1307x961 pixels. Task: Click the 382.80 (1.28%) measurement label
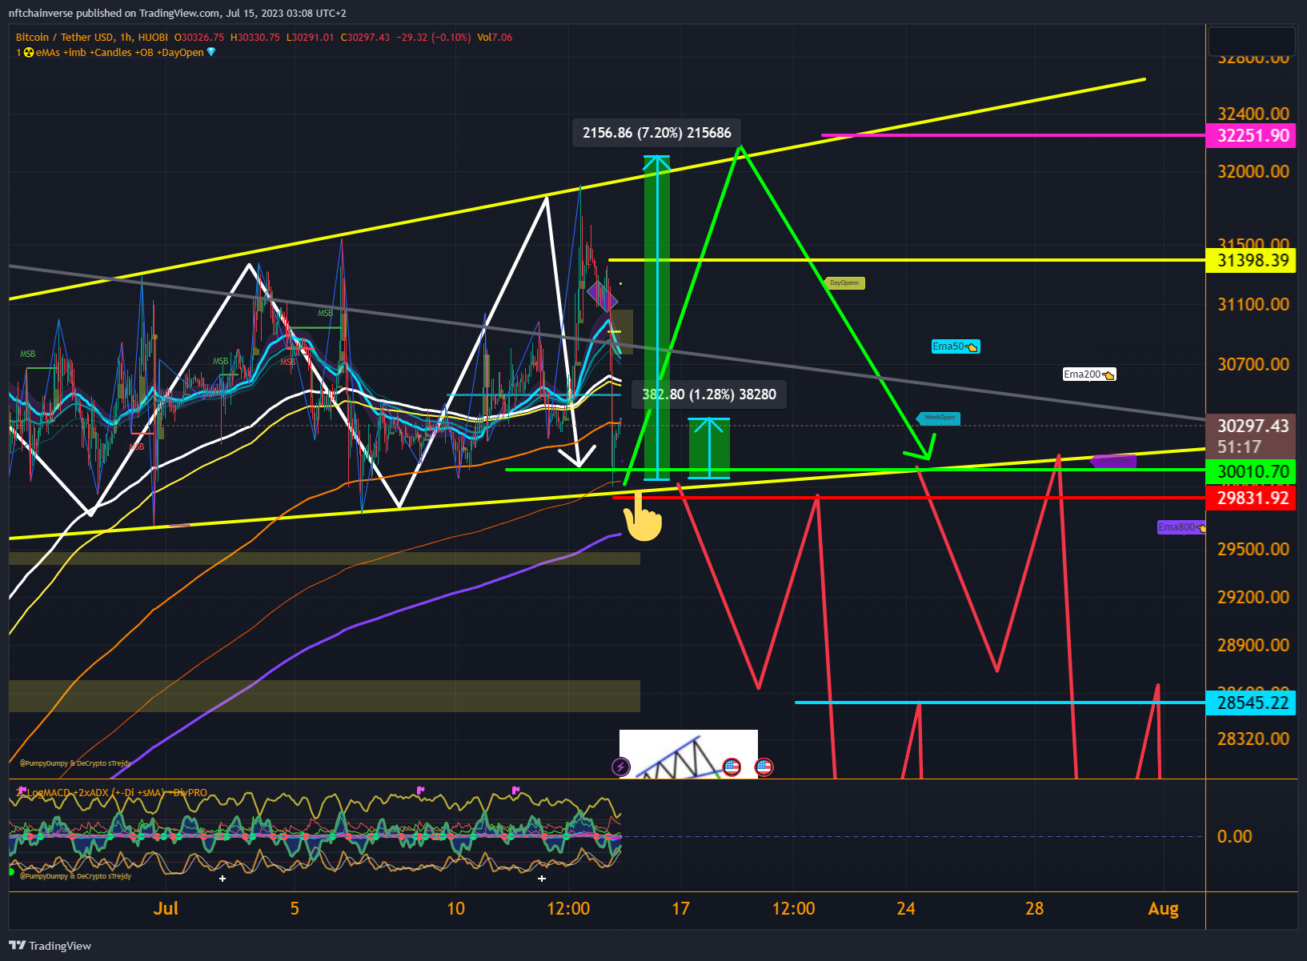coord(709,394)
